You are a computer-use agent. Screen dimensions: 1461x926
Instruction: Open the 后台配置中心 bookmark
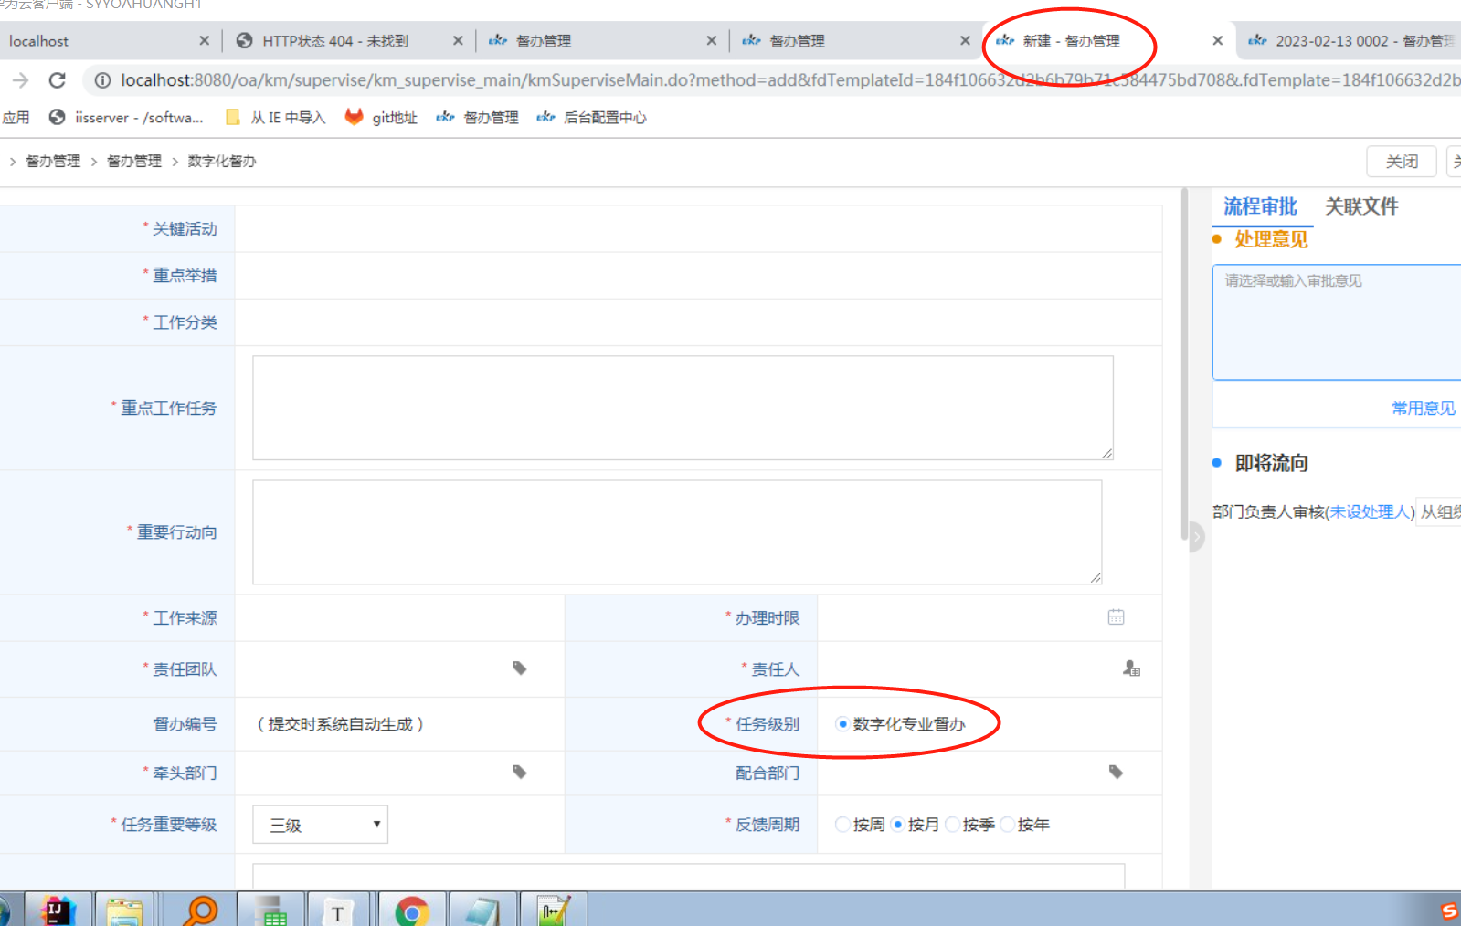coord(591,117)
